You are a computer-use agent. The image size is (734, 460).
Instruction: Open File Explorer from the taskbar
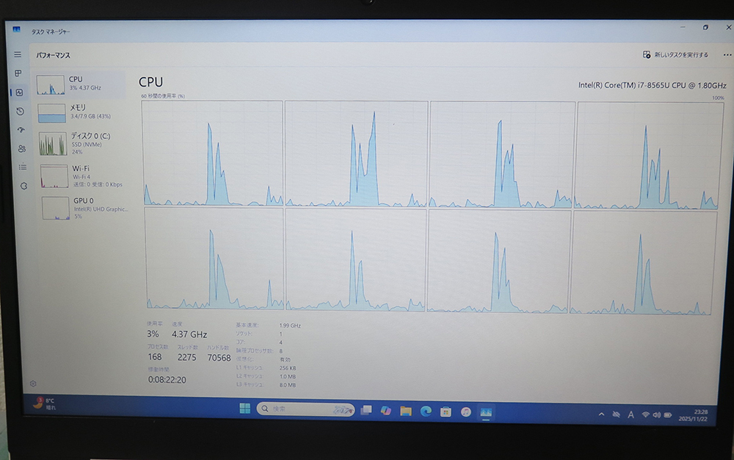point(406,411)
